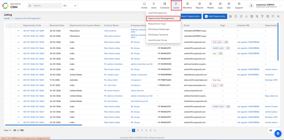Open row actions for HB/OP/2026/03/13657
284x140 pixels.
coord(19,80)
